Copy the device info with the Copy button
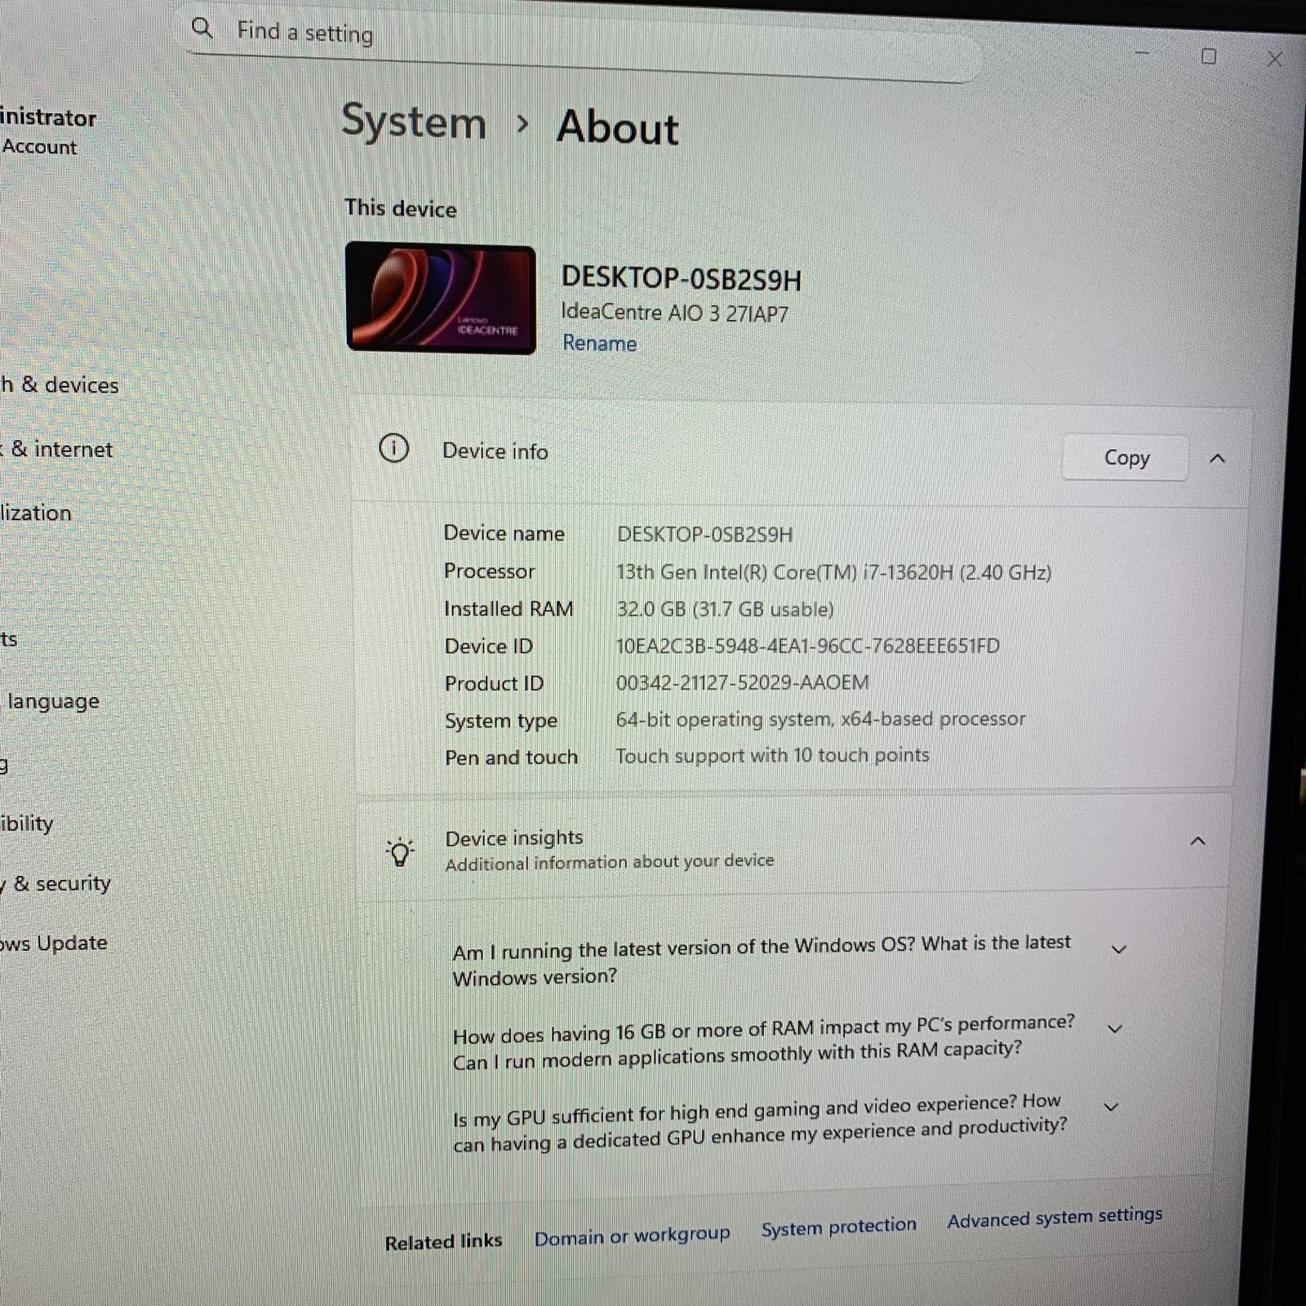The image size is (1306, 1306). (x=1126, y=458)
